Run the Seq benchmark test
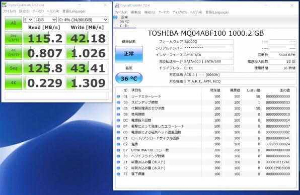This screenshot has height=195, width=300. click(x=14, y=68)
